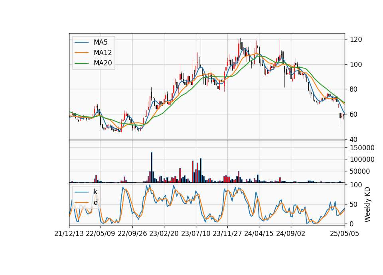Click the 23/11/27 date tick label

227,234
